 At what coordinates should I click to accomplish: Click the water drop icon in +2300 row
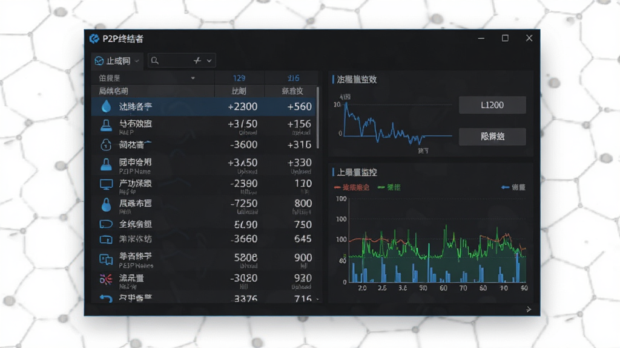tap(106, 106)
